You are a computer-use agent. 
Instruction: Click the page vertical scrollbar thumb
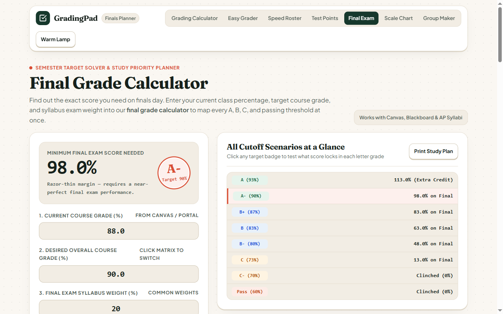[x=500, y=35]
